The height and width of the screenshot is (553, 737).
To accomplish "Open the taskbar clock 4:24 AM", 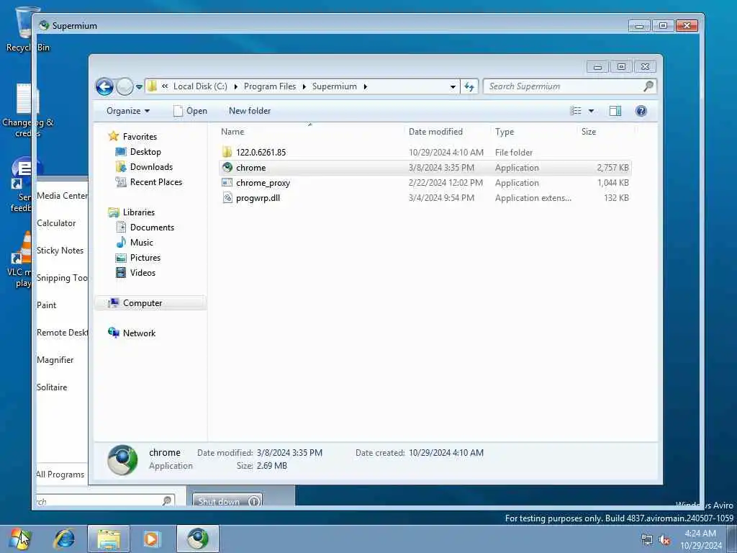I will click(700, 539).
